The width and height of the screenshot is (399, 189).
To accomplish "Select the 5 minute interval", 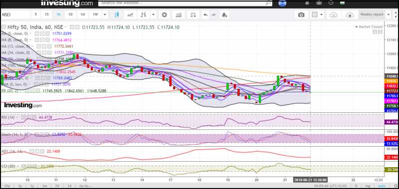I will 35,15.
